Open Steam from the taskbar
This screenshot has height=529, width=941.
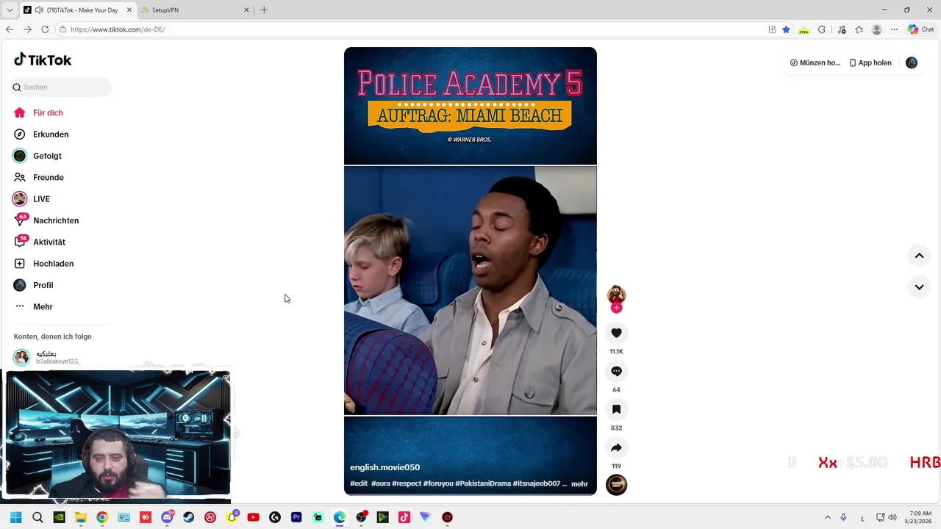tap(189, 517)
